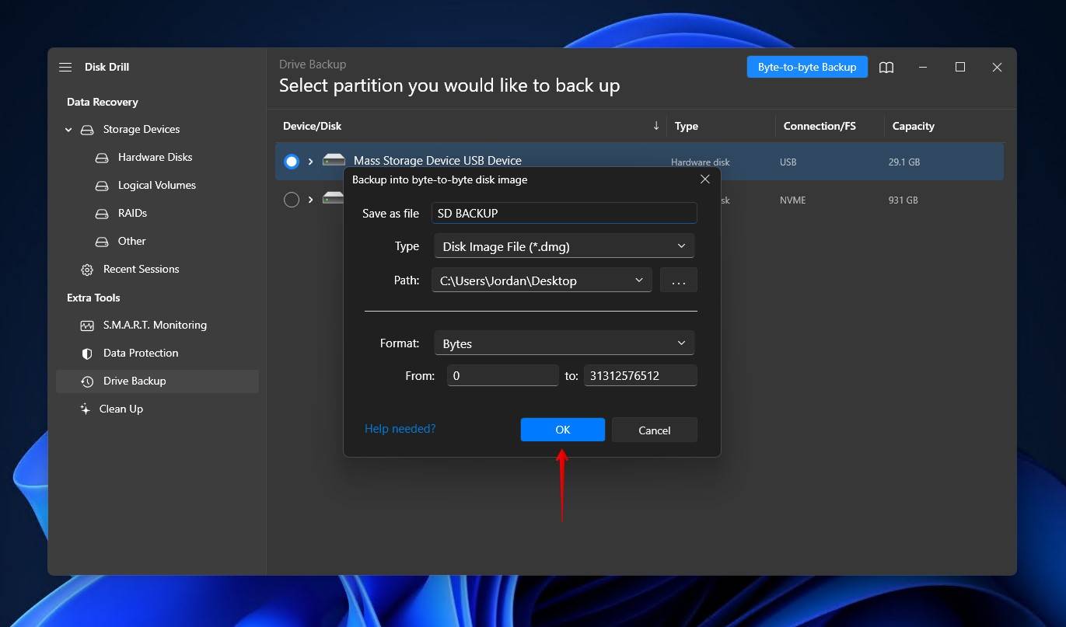Select the NVME disk radio button

[292, 200]
